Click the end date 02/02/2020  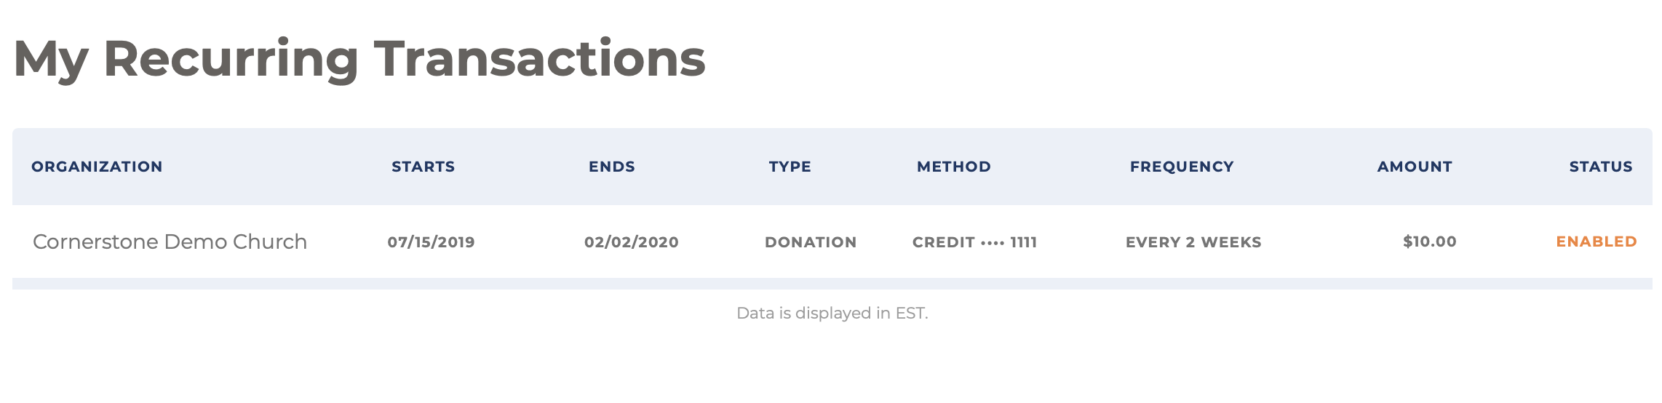tap(632, 242)
